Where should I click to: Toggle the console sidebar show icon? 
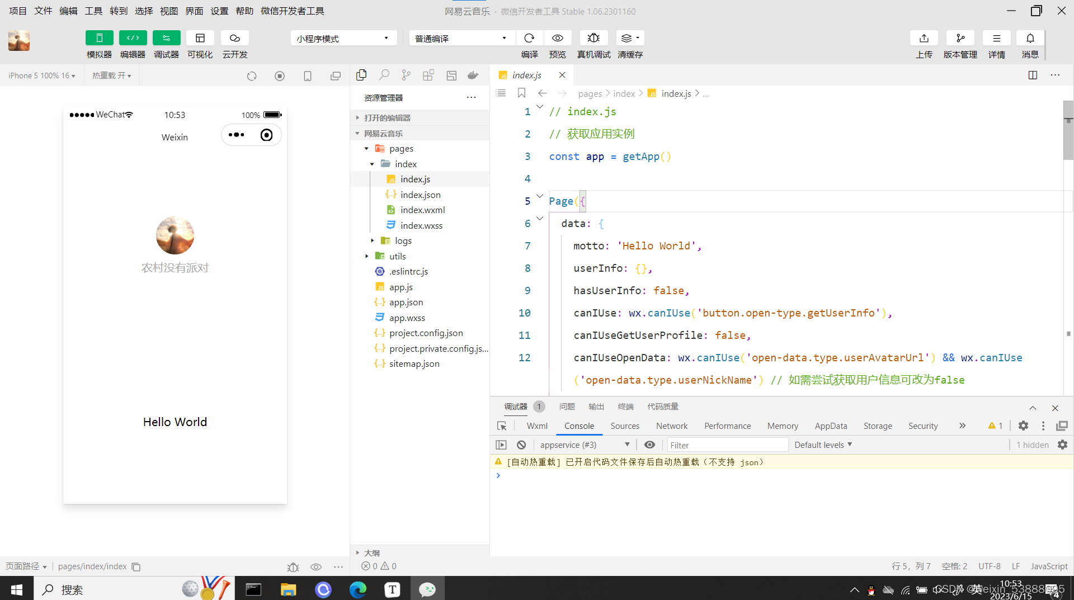(x=501, y=445)
